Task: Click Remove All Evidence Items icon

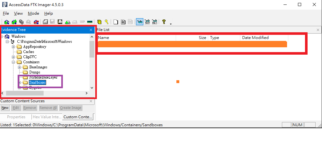Action: coord(36,22)
